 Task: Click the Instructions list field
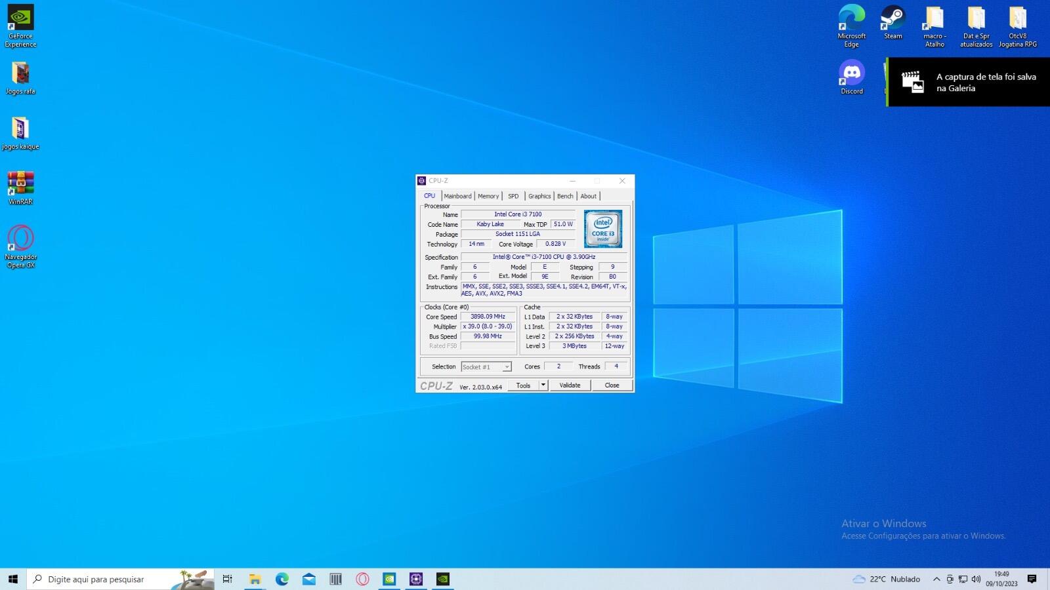click(x=544, y=290)
